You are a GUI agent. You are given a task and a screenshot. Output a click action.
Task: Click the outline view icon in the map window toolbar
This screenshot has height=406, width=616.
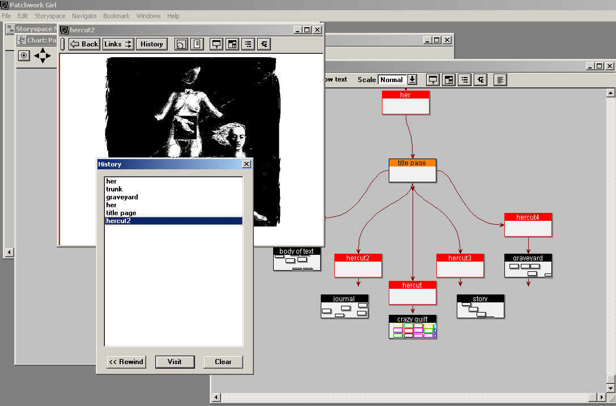(465, 80)
